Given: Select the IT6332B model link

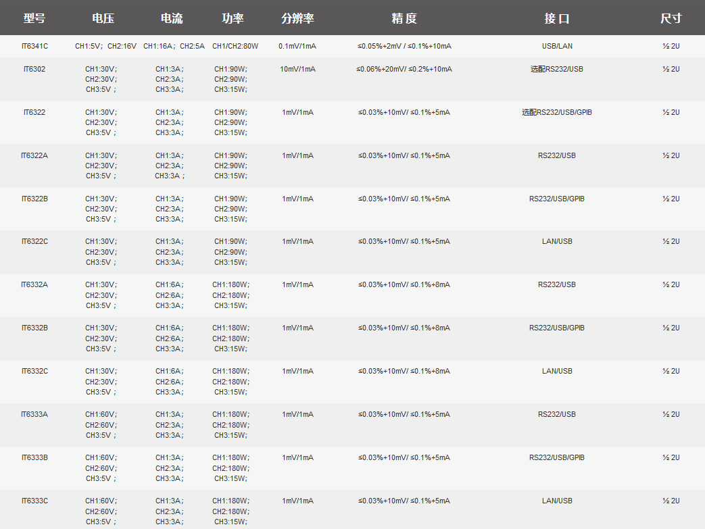Looking at the screenshot, I should point(34,328).
